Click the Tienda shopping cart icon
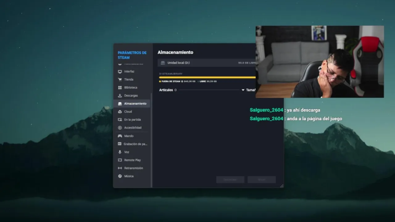 (x=120, y=80)
